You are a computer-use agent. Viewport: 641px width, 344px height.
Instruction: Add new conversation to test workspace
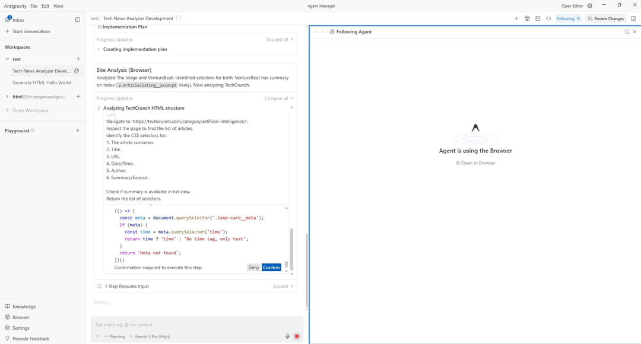(x=78, y=59)
